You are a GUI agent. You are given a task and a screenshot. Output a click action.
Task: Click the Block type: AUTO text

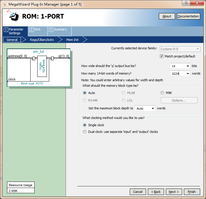(32, 84)
